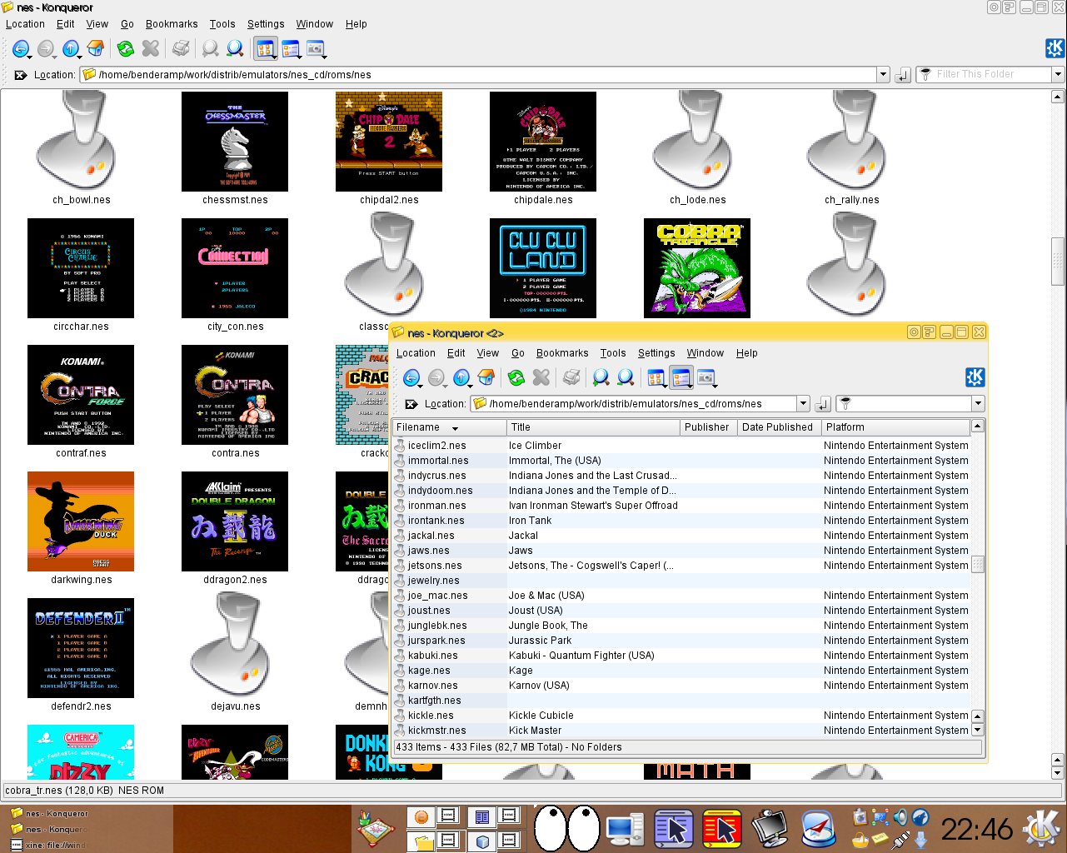Open Location menu in main Konqueror window
The height and width of the screenshot is (853, 1067).
(x=25, y=24)
